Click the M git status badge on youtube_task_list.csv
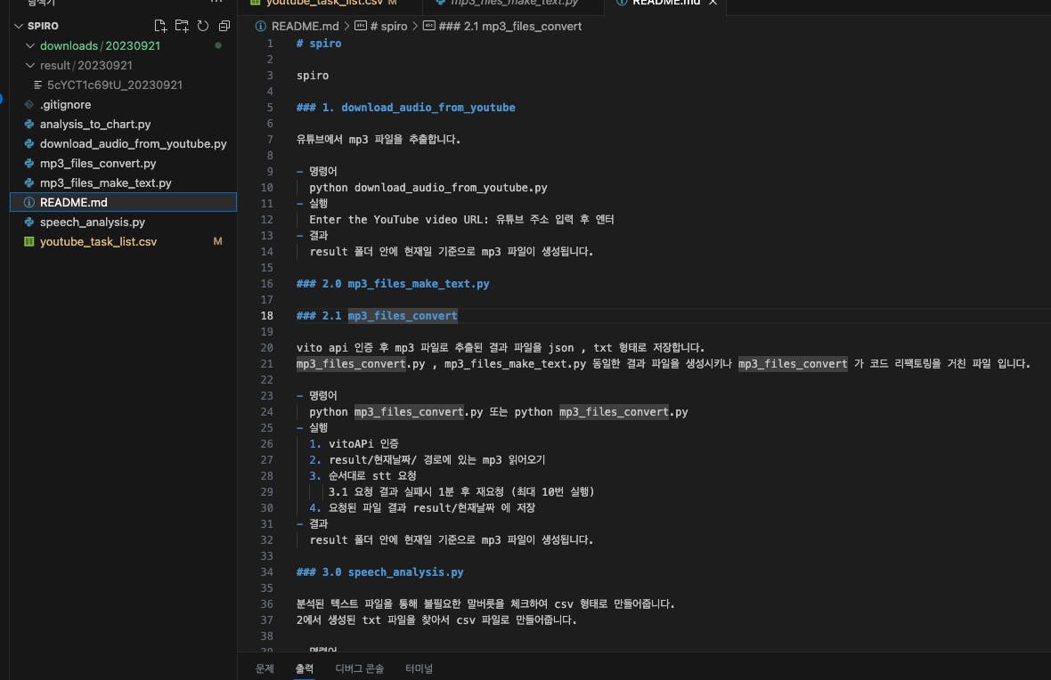This screenshot has width=1051, height=680. point(218,241)
